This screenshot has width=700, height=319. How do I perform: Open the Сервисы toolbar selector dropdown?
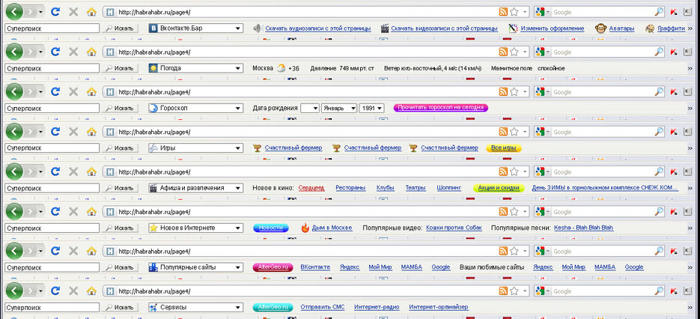click(195, 307)
